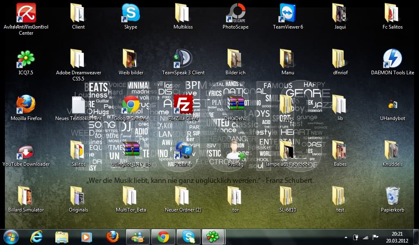Click the Show desktop button
This screenshot has height=245, width=419.
click(416, 237)
